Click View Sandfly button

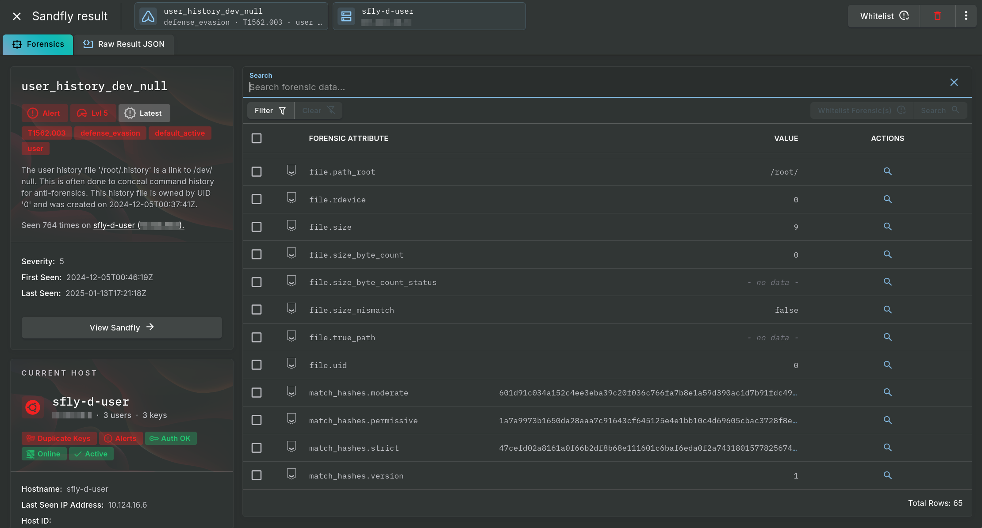click(x=122, y=327)
